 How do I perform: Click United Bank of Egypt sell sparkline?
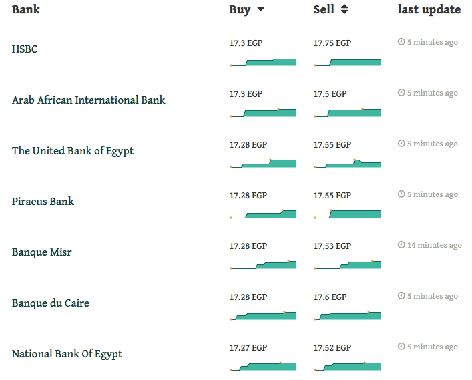[347, 164]
